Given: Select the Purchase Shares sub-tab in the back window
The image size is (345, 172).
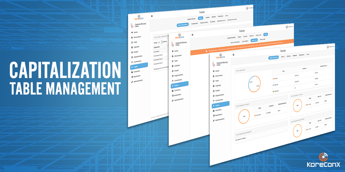Looking at the screenshot, I should [x=204, y=22].
